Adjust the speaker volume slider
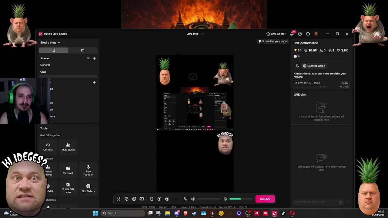This screenshot has height=218, width=388. pos(209,199)
